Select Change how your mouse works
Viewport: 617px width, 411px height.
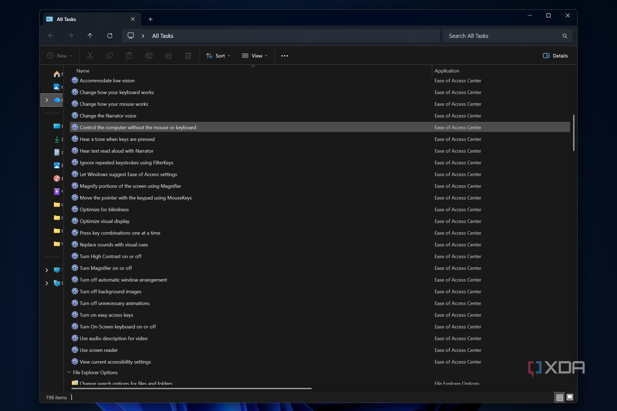click(x=114, y=104)
